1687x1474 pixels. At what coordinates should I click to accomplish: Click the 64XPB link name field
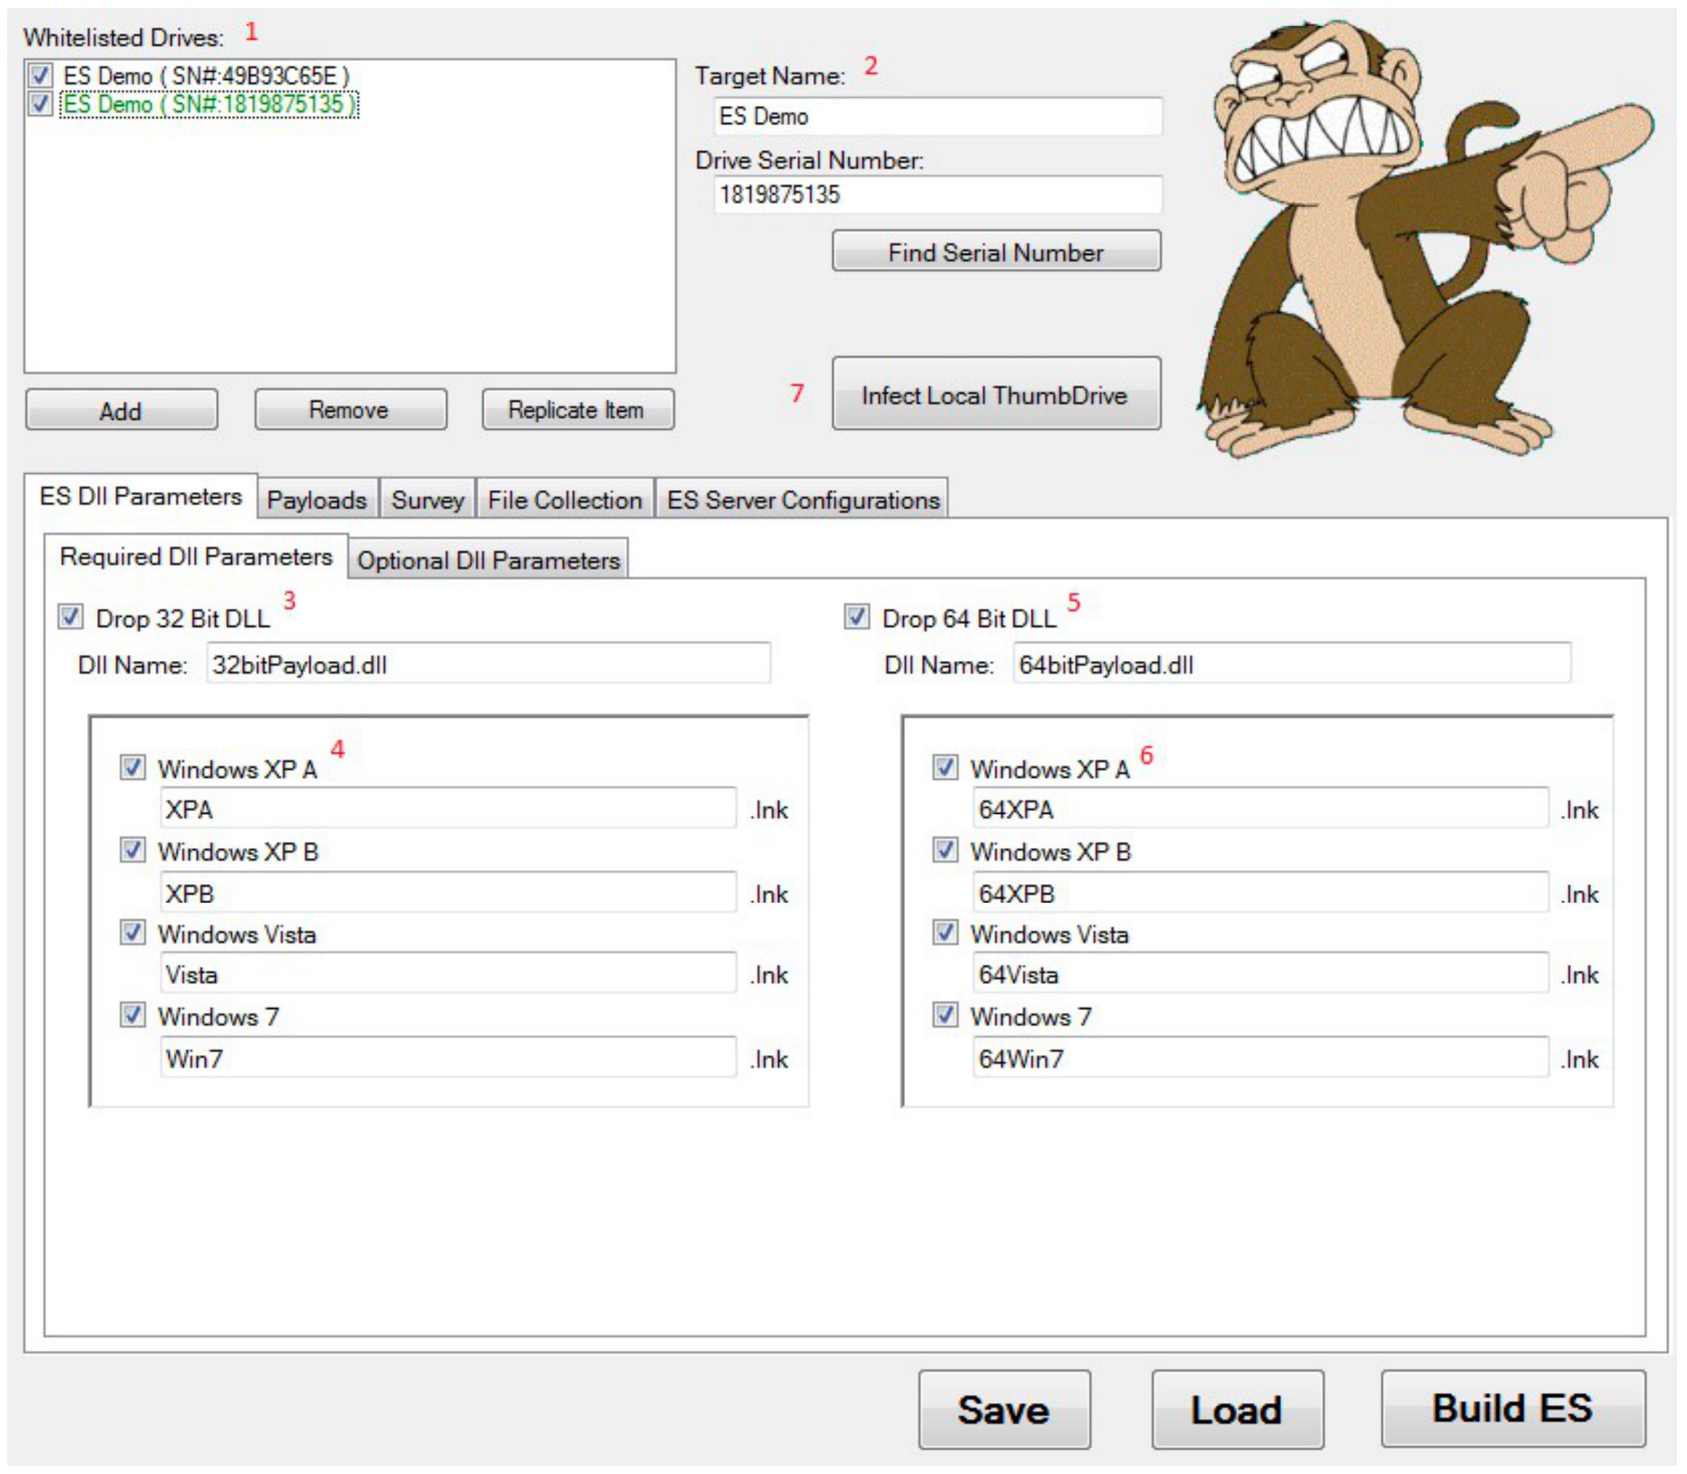point(1261,893)
